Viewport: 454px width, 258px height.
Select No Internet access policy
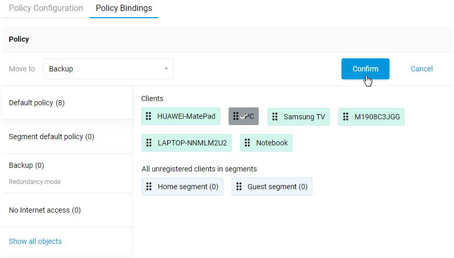click(x=45, y=210)
